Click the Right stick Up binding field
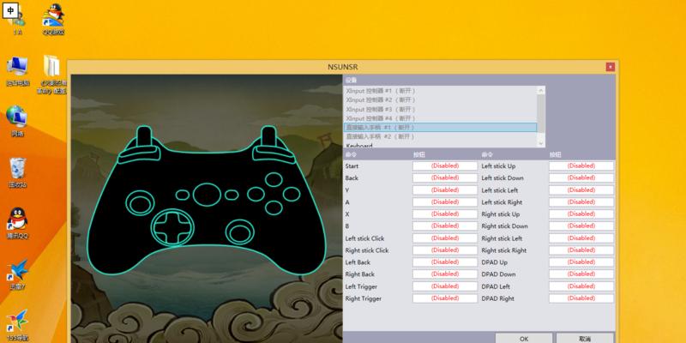 click(x=581, y=214)
